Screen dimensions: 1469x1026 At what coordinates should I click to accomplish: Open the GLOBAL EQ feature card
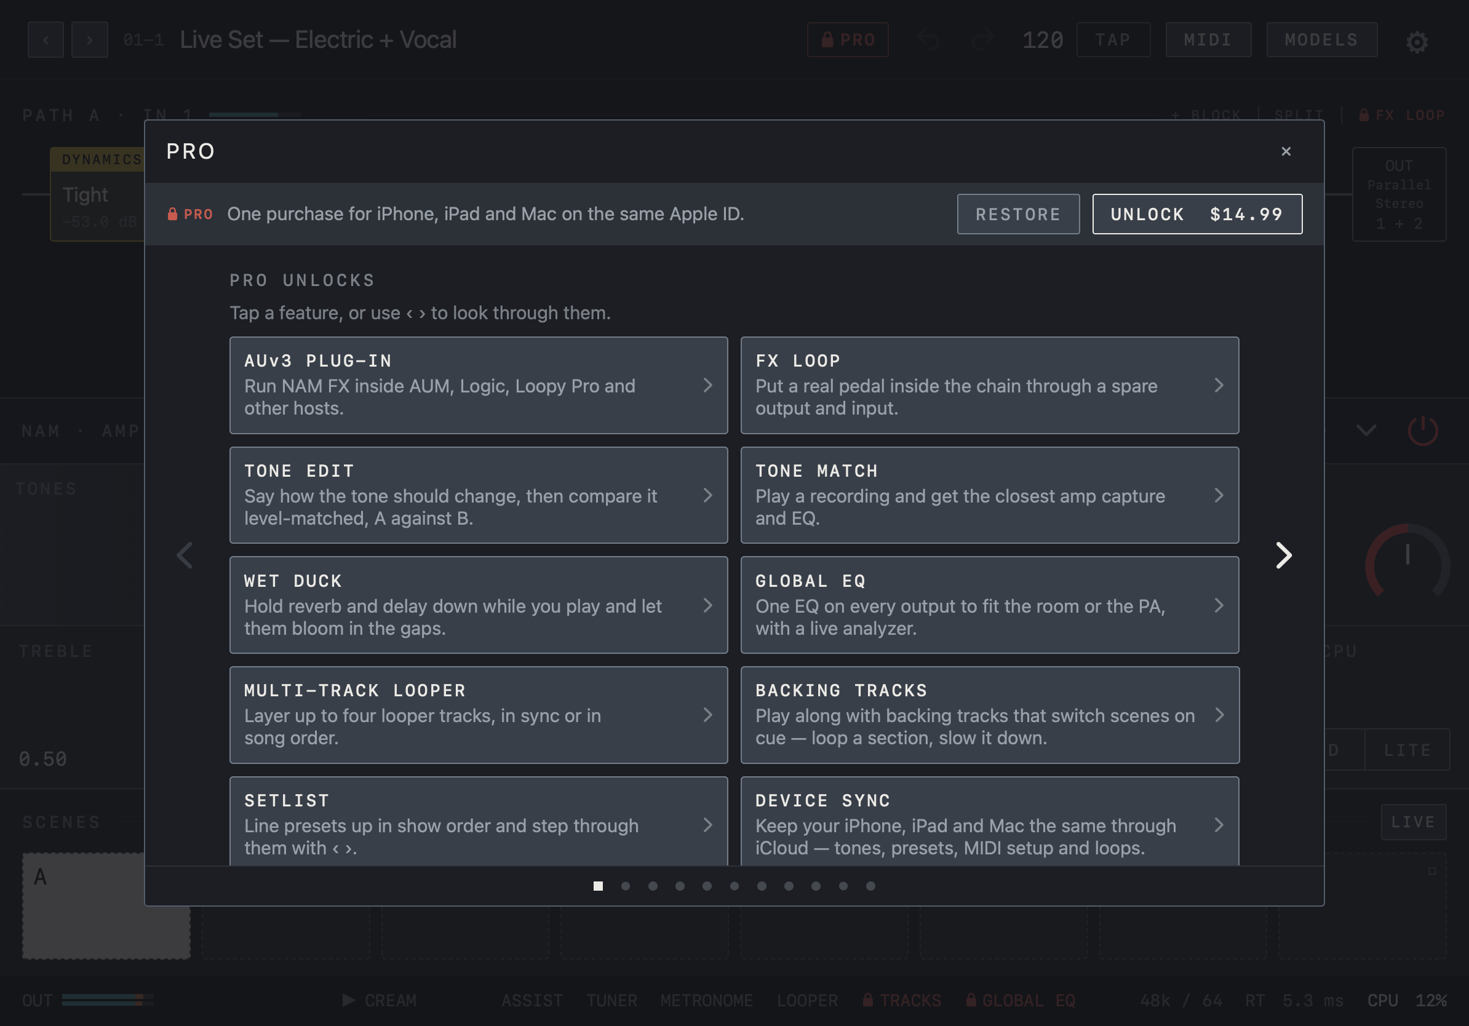pos(989,605)
